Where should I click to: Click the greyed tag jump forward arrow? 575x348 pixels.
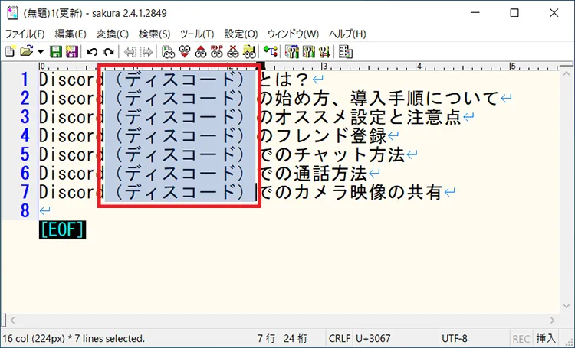[147, 52]
